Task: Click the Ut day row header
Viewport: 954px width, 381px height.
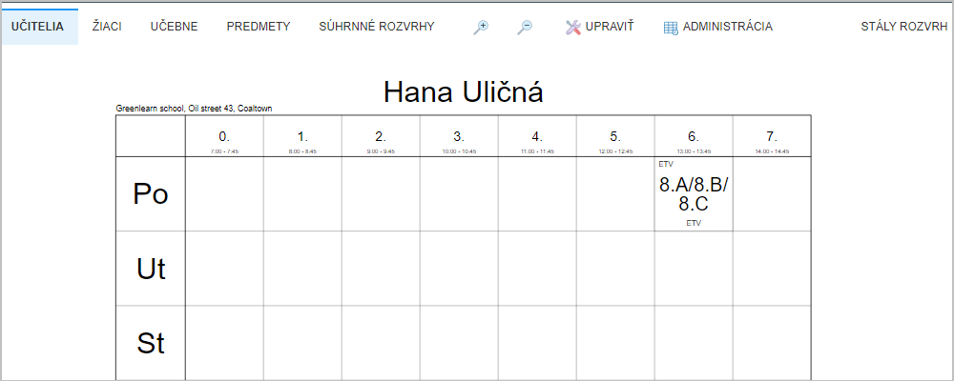Action: [151, 269]
